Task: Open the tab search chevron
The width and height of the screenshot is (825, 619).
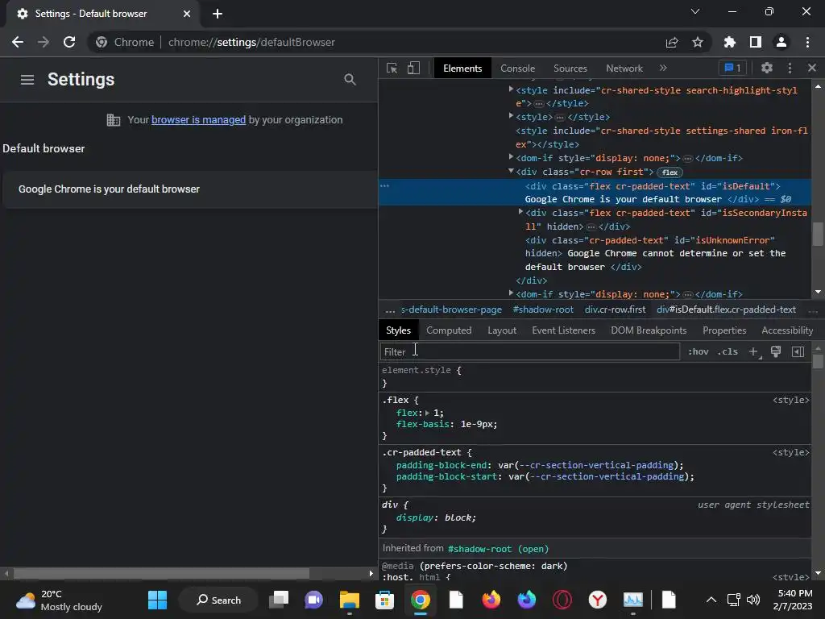Action: 695,11
